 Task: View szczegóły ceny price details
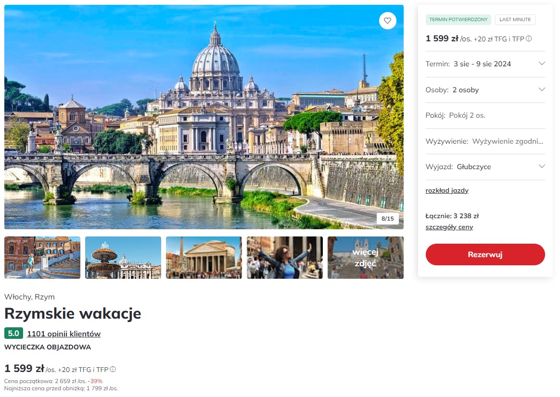point(449,227)
